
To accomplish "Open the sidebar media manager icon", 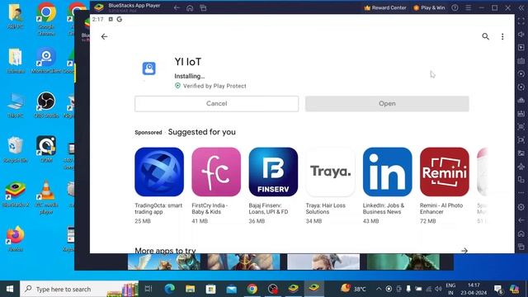I will pos(521,153).
